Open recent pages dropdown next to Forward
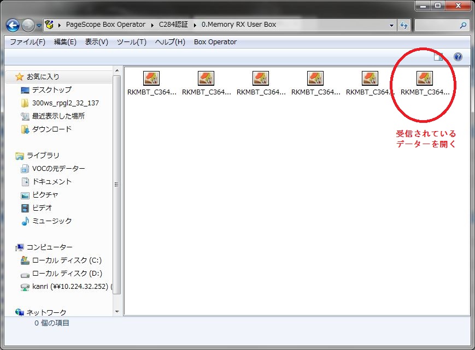The height and width of the screenshot is (350, 475). point(39,25)
